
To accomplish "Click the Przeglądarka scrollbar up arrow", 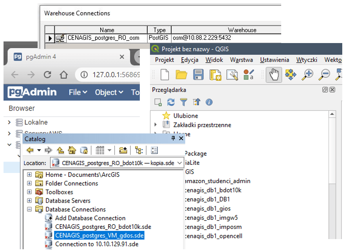I will click(332, 114).
